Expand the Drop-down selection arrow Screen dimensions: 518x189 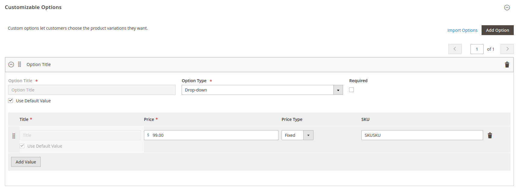(338, 90)
